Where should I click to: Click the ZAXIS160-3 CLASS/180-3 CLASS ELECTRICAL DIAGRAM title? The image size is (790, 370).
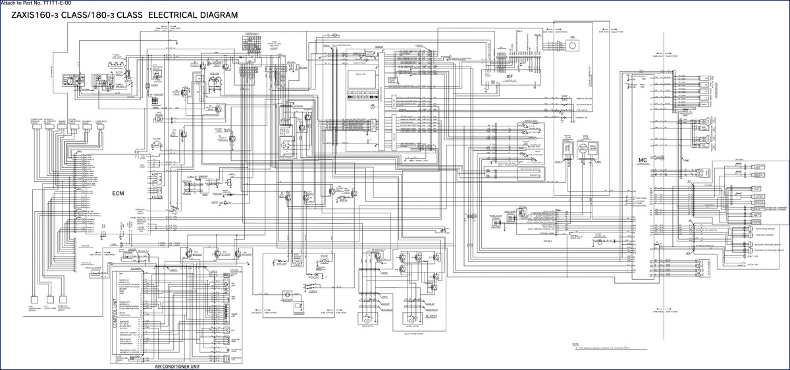124,14
